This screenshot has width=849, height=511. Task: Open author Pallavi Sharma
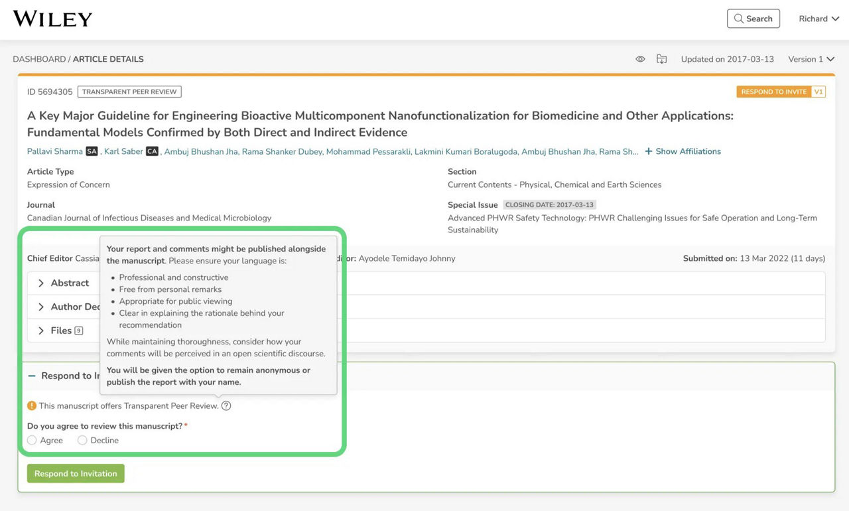[55, 151]
